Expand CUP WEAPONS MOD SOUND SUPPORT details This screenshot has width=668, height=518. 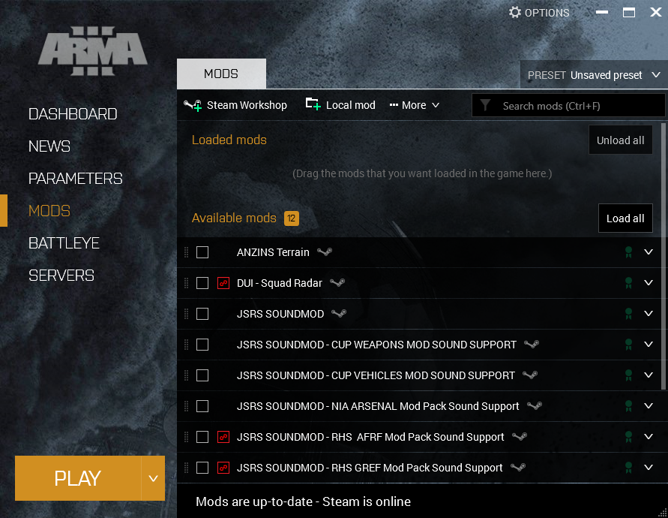point(649,344)
